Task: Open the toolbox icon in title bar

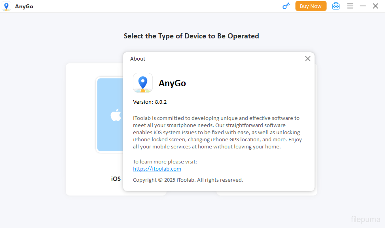Action: [336, 6]
